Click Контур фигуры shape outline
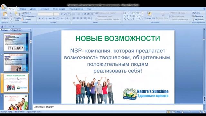 (x=177, y=16)
